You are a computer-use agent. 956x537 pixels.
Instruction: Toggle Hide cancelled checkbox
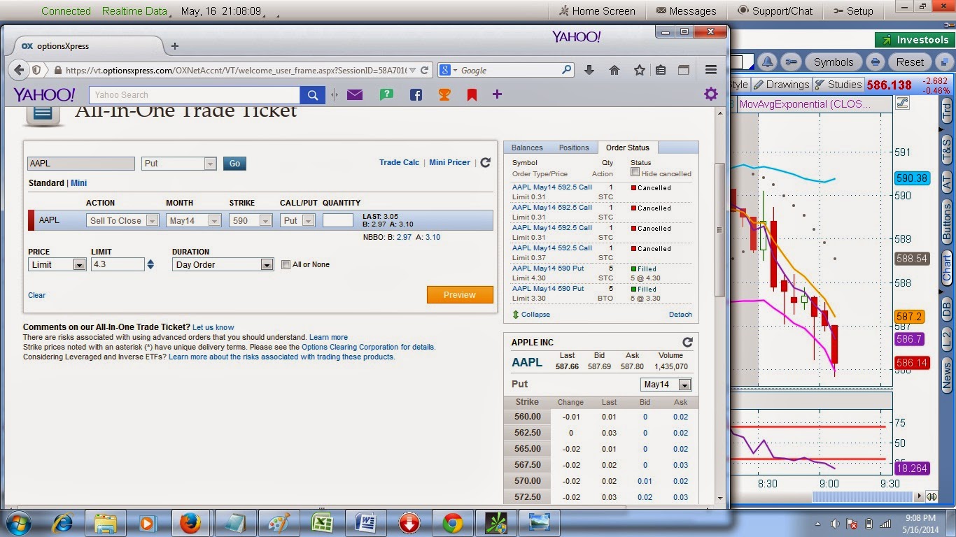tap(635, 172)
